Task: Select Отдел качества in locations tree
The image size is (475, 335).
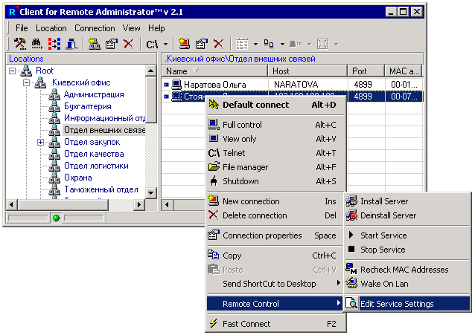Action: click(94, 154)
